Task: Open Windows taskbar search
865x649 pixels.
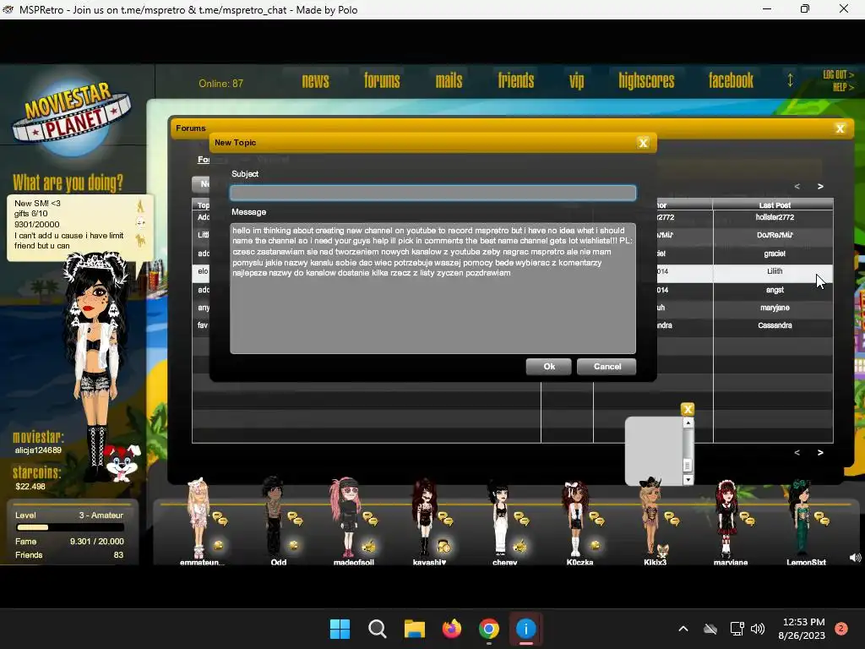Action: (x=378, y=629)
